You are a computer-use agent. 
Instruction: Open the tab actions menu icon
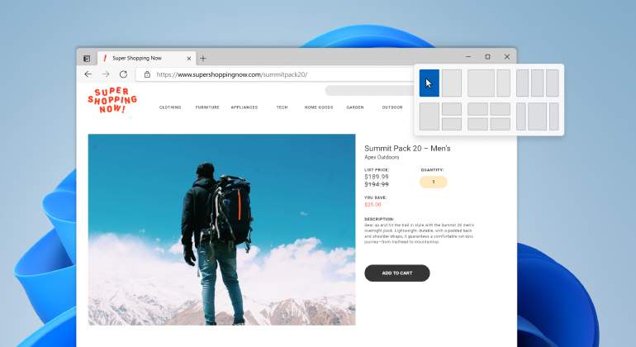click(x=87, y=59)
